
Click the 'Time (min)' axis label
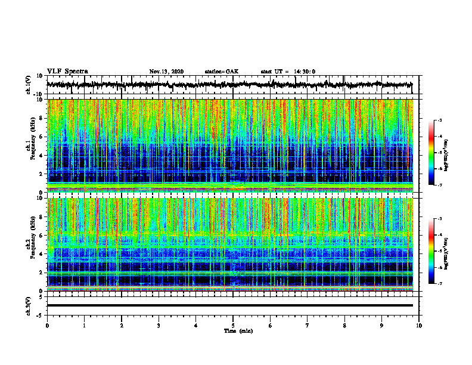pyautogui.click(x=238, y=331)
